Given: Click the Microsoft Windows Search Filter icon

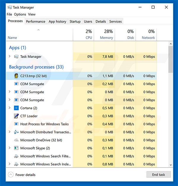Looking at the screenshot, I should point(16,156).
